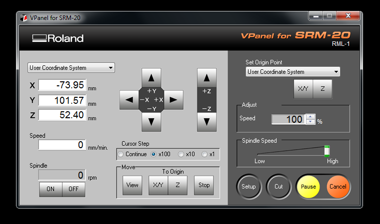The height and width of the screenshot is (224, 380).
Task: Jog the head in +X direction
Action: (x=173, y=100)
